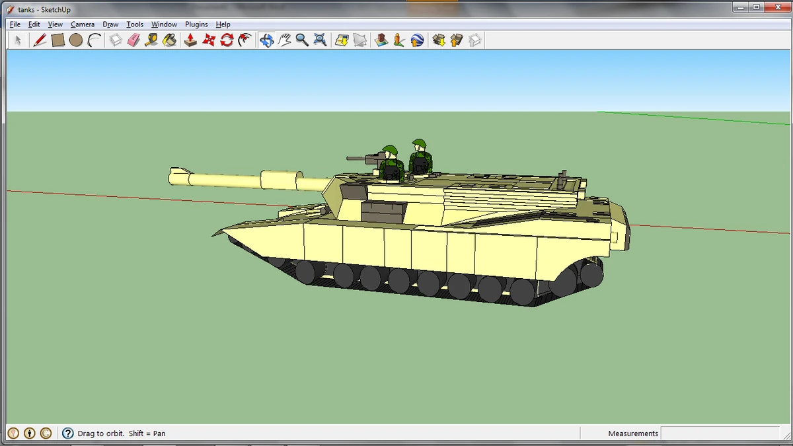Activate the Orbit tool
Screen dimensions: 793x446
(x=266, y=40)
